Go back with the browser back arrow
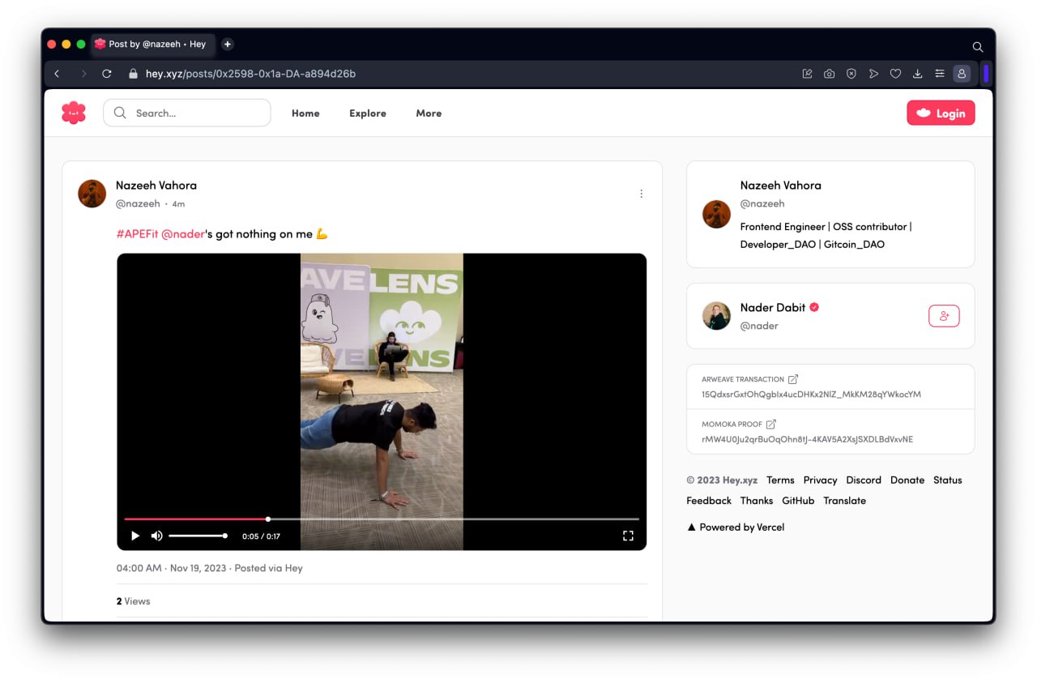 (57, 74)
